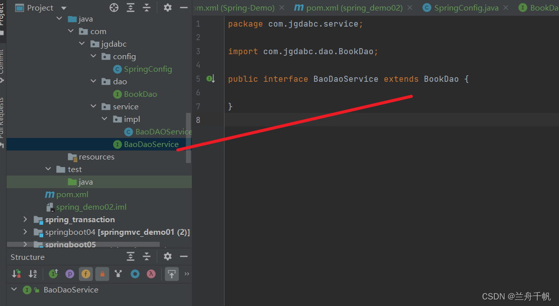Image resolution: width=559 pixels, height=306 pixels.
Task: Toggle show inherited members in Structure
Action: click(x=53, y=273)
